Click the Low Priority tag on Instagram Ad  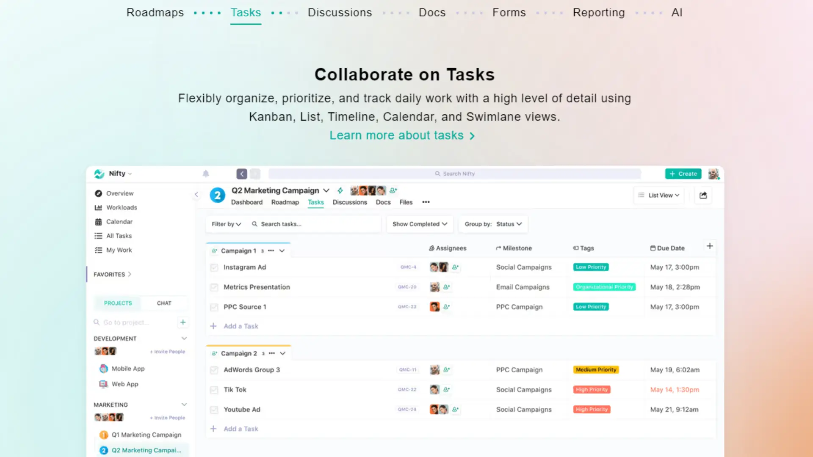pos(591,267)
